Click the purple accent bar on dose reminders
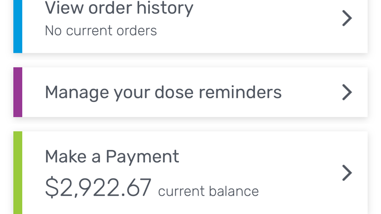Image resolution: width=381 pixels, height=214 pixels. click(17, 92)
